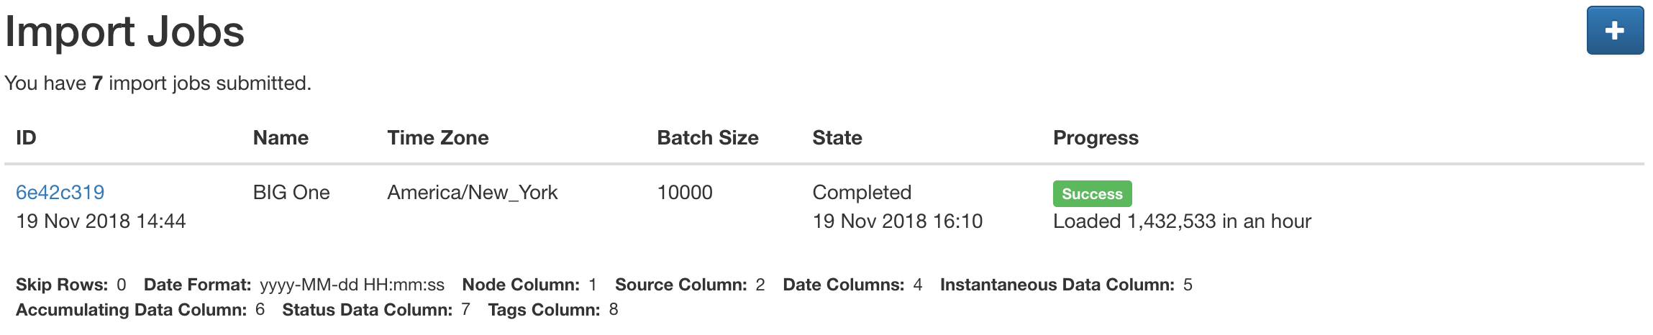Click the Status Data Column label
The height and width of the screenshot is (335, 1653).
click(368, 310)
